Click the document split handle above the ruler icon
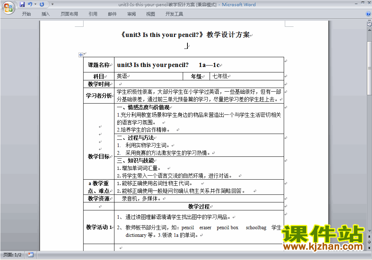The image size is (372, 260). [x=369, y=21]
